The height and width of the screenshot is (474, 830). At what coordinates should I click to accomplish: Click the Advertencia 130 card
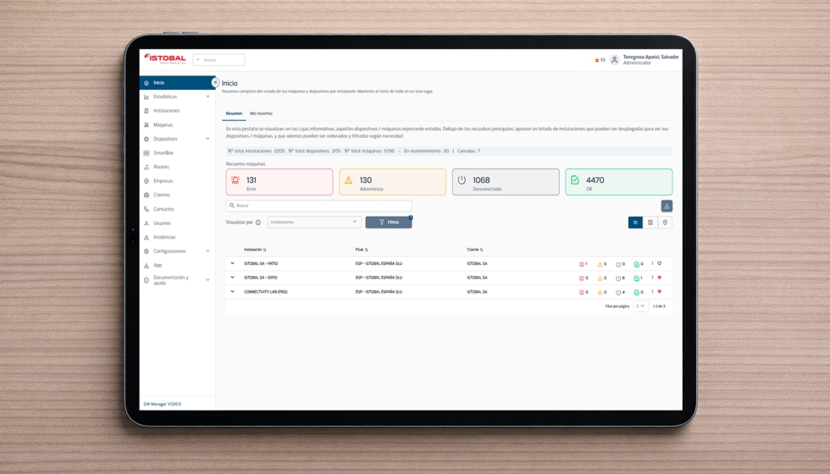click(392, 182)
